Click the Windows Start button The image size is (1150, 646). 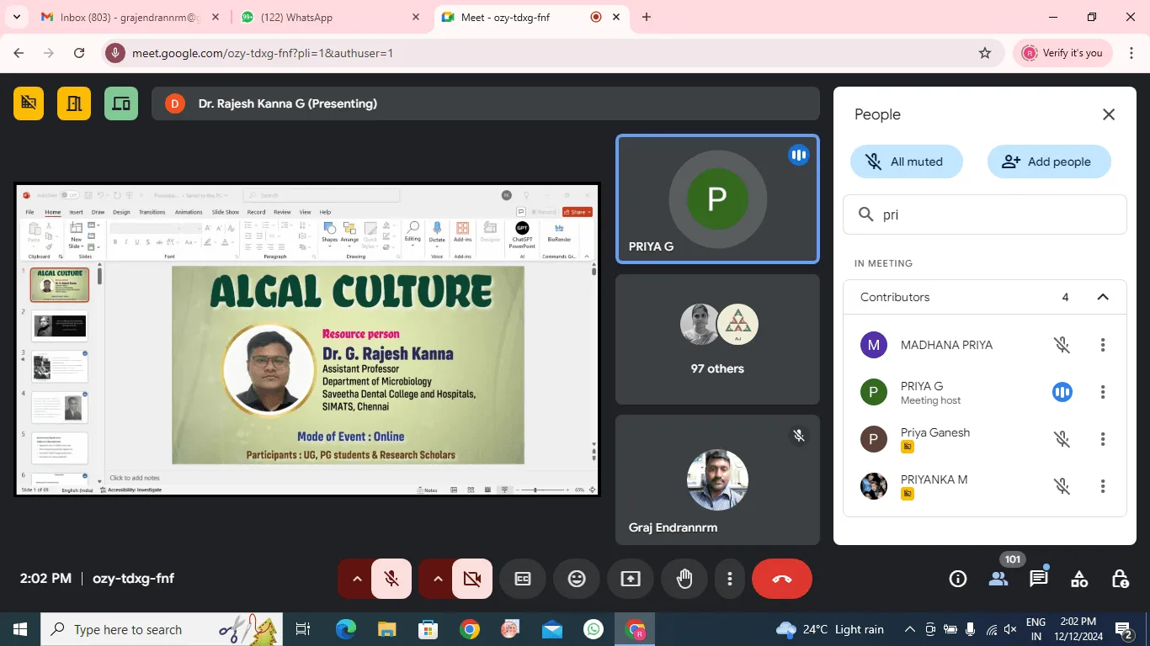point(19,629)
